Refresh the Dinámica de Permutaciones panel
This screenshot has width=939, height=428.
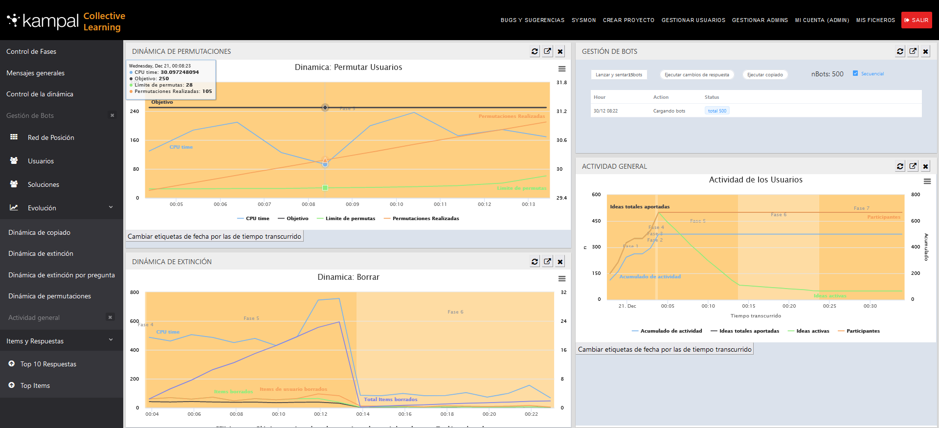(x=535, y=51)
